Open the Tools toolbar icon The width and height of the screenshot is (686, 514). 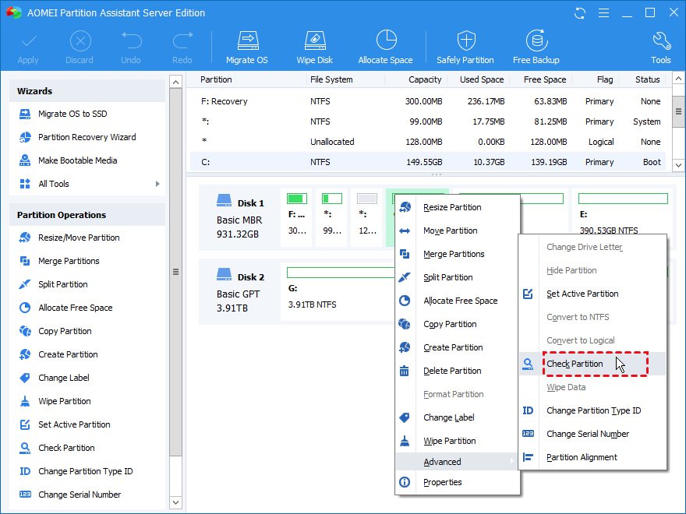click(660, 48)
